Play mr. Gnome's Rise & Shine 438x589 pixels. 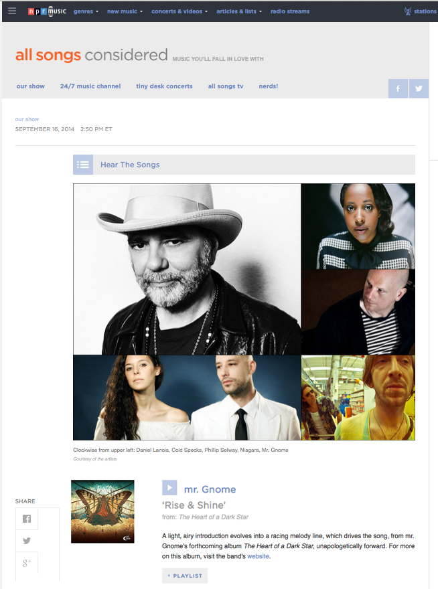(x=169, y=487)
